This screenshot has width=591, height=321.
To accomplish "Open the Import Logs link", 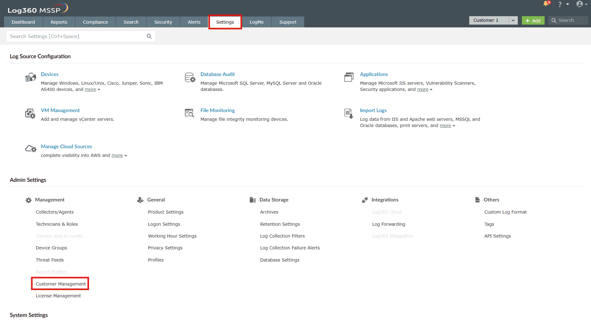I will point(373,110).
